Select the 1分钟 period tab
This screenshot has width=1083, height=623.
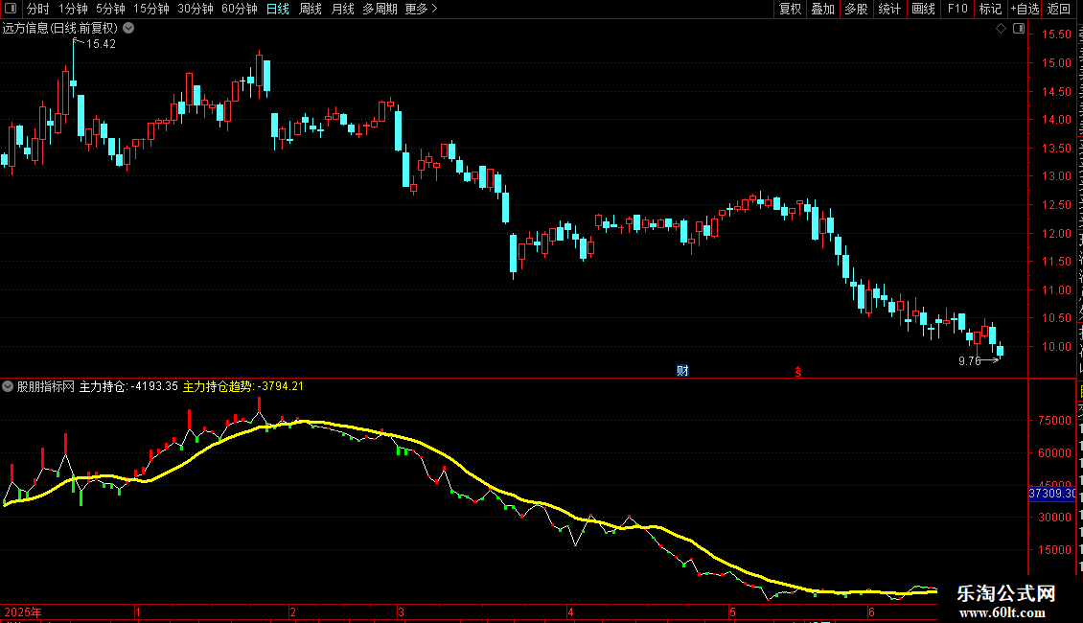pyautogui.click(x=73, y=9)
